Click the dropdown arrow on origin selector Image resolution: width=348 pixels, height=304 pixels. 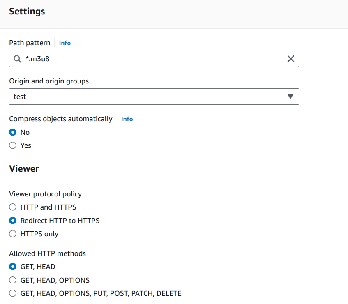pyautogui.click(x=290, y=97)
